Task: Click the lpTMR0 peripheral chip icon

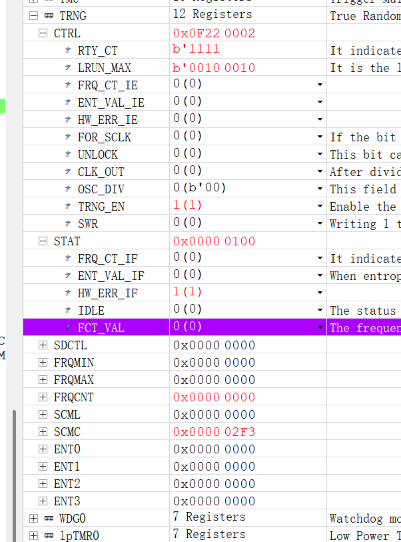Action: [x=49, y=536]
